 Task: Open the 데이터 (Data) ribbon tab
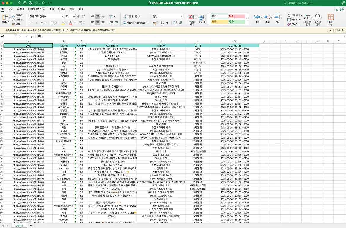coord(62,9)
